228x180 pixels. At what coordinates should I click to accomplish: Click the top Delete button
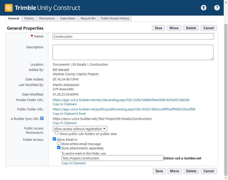191,28
